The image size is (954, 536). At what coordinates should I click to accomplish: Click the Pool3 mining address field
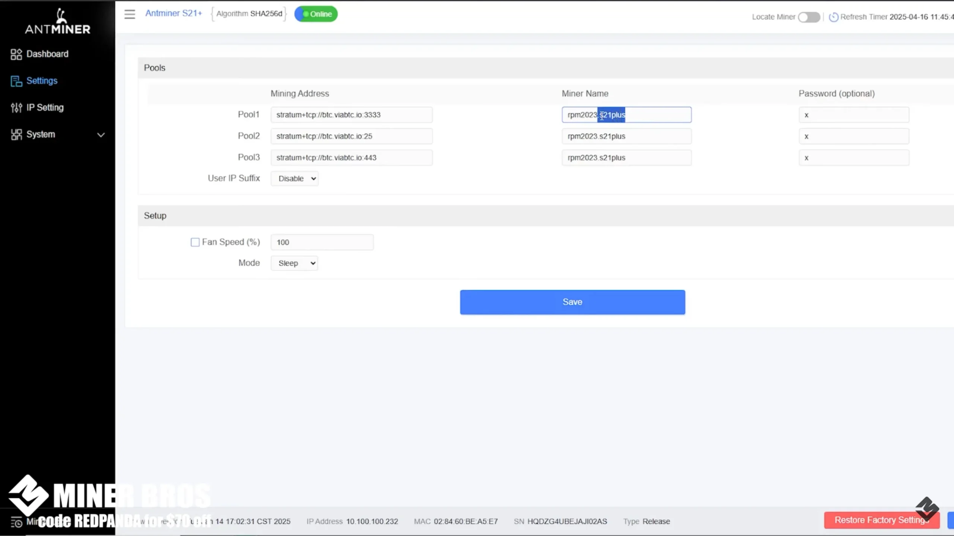click(x=351, y=158)
